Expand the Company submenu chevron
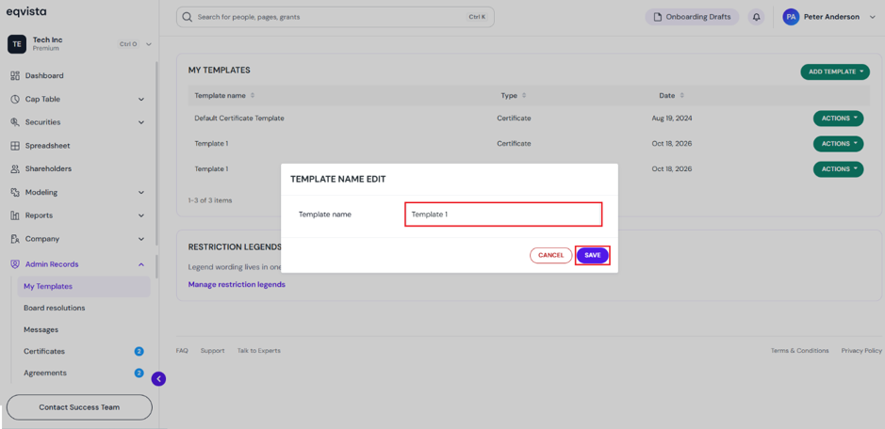The width and height of the screenshot is (885, 429). [x=141, y=239]
